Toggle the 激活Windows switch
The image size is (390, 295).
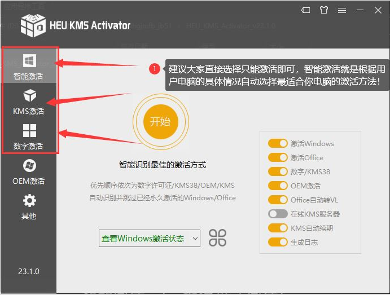click(278, 143)
